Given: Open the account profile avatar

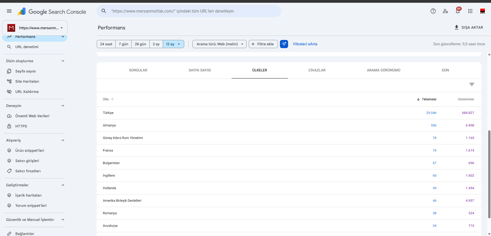Looking at the screenshot, I should pyautogui.click(x=482, y=11).
